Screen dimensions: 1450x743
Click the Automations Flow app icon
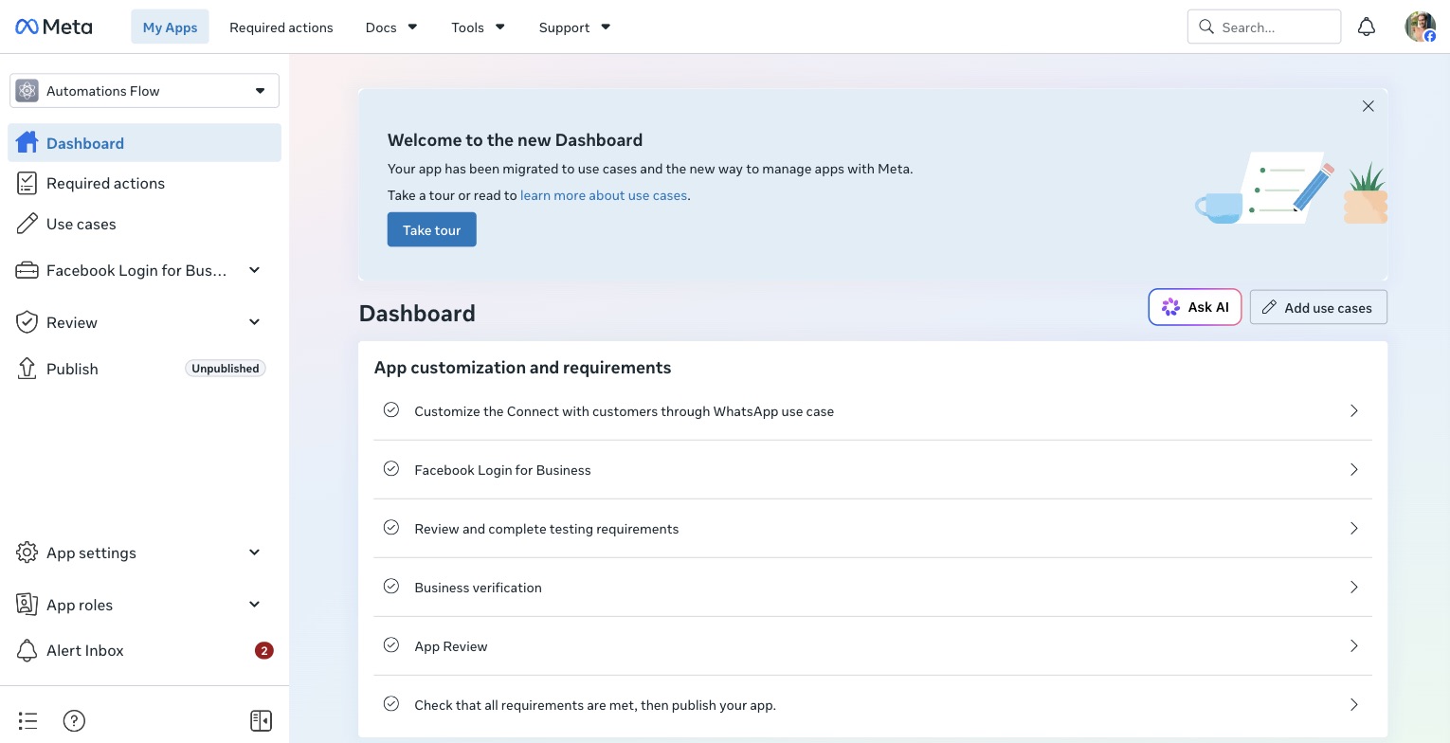27,91
